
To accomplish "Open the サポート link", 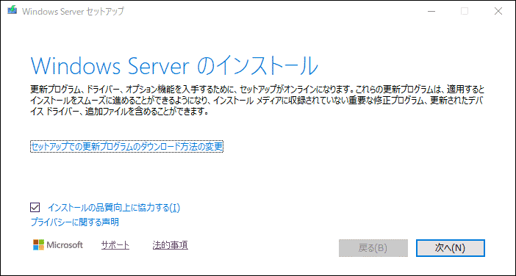I will pyautogui.click(x=115, y=244).
